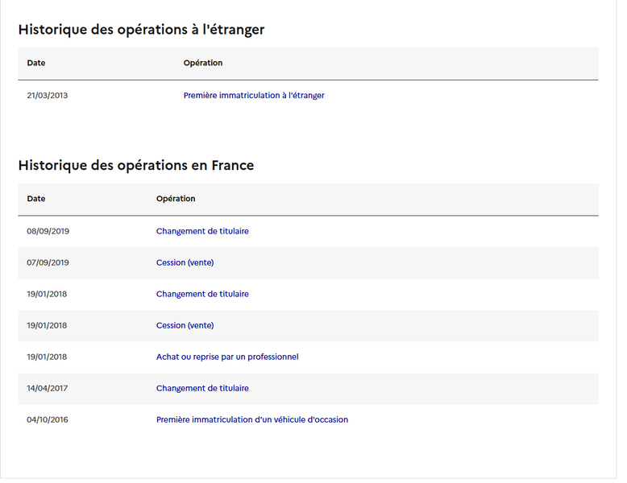Select the Historique des opérations en France heading

tap(136, 166)
